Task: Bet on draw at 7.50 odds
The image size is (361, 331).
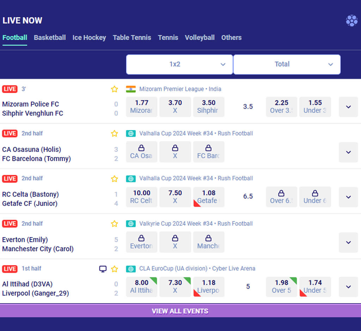Action: [175, 197]
